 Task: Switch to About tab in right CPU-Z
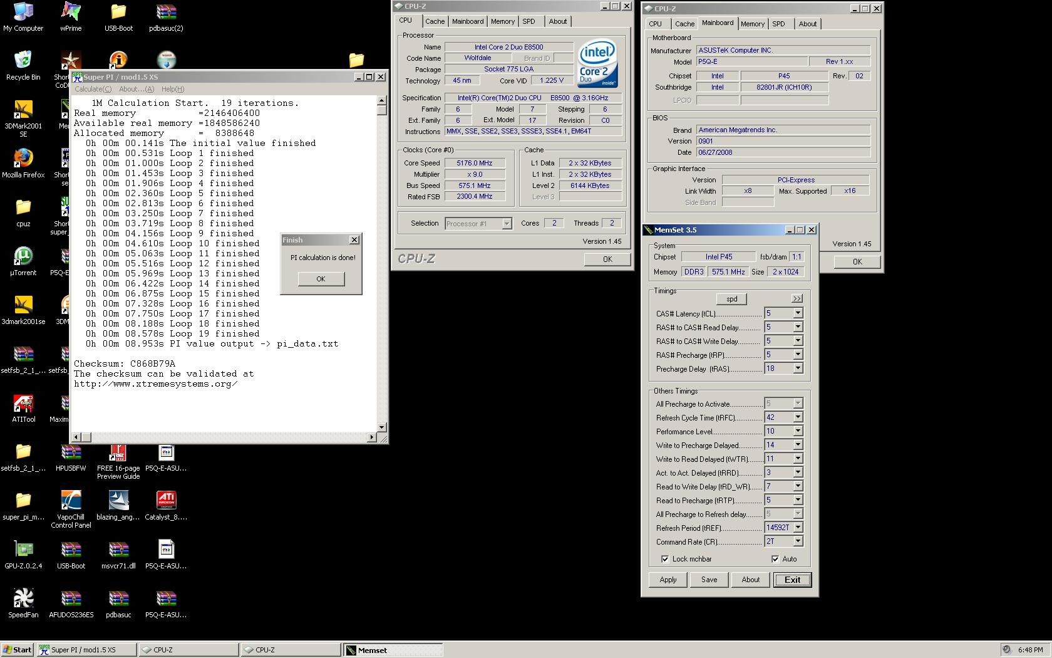807,24
